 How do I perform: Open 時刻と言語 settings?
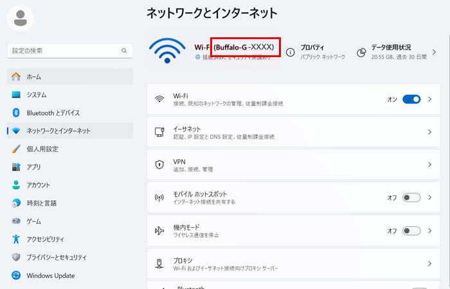pyautogui.click(x=69, y=203)
